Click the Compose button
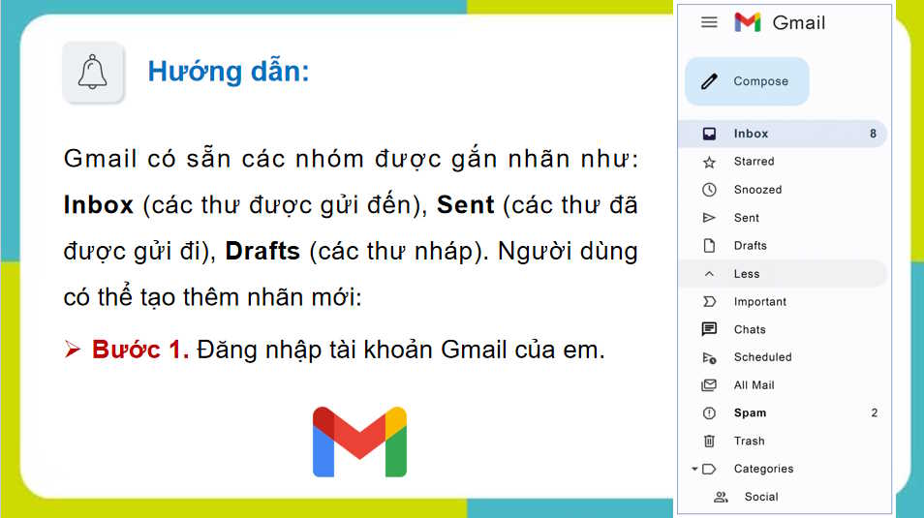Viewport: 924px width, 518px height. (x=747, y=81)
